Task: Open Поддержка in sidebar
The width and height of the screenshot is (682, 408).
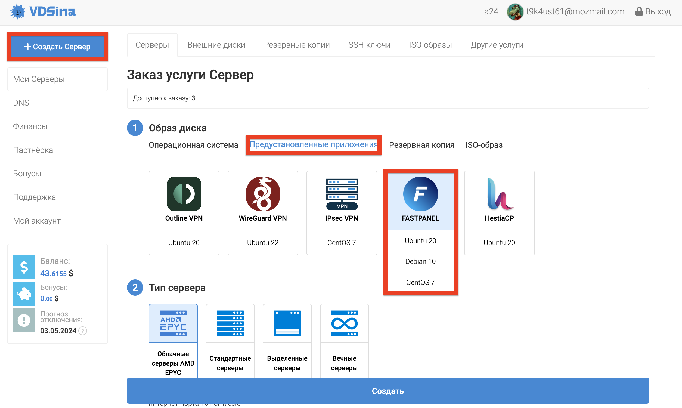Action: click(x=34, y=197)
